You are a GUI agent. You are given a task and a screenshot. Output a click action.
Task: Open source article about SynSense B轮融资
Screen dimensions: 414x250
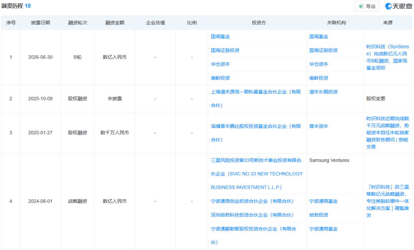click(387, 57)
